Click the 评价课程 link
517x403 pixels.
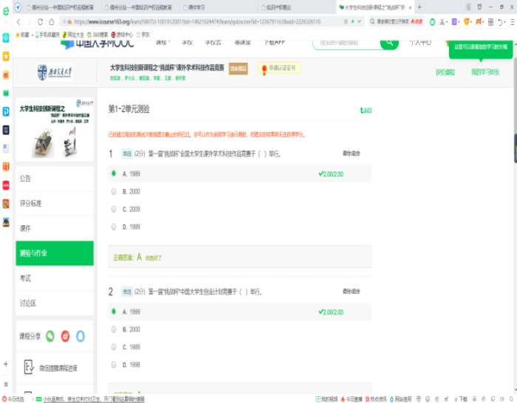pos(445,72)
